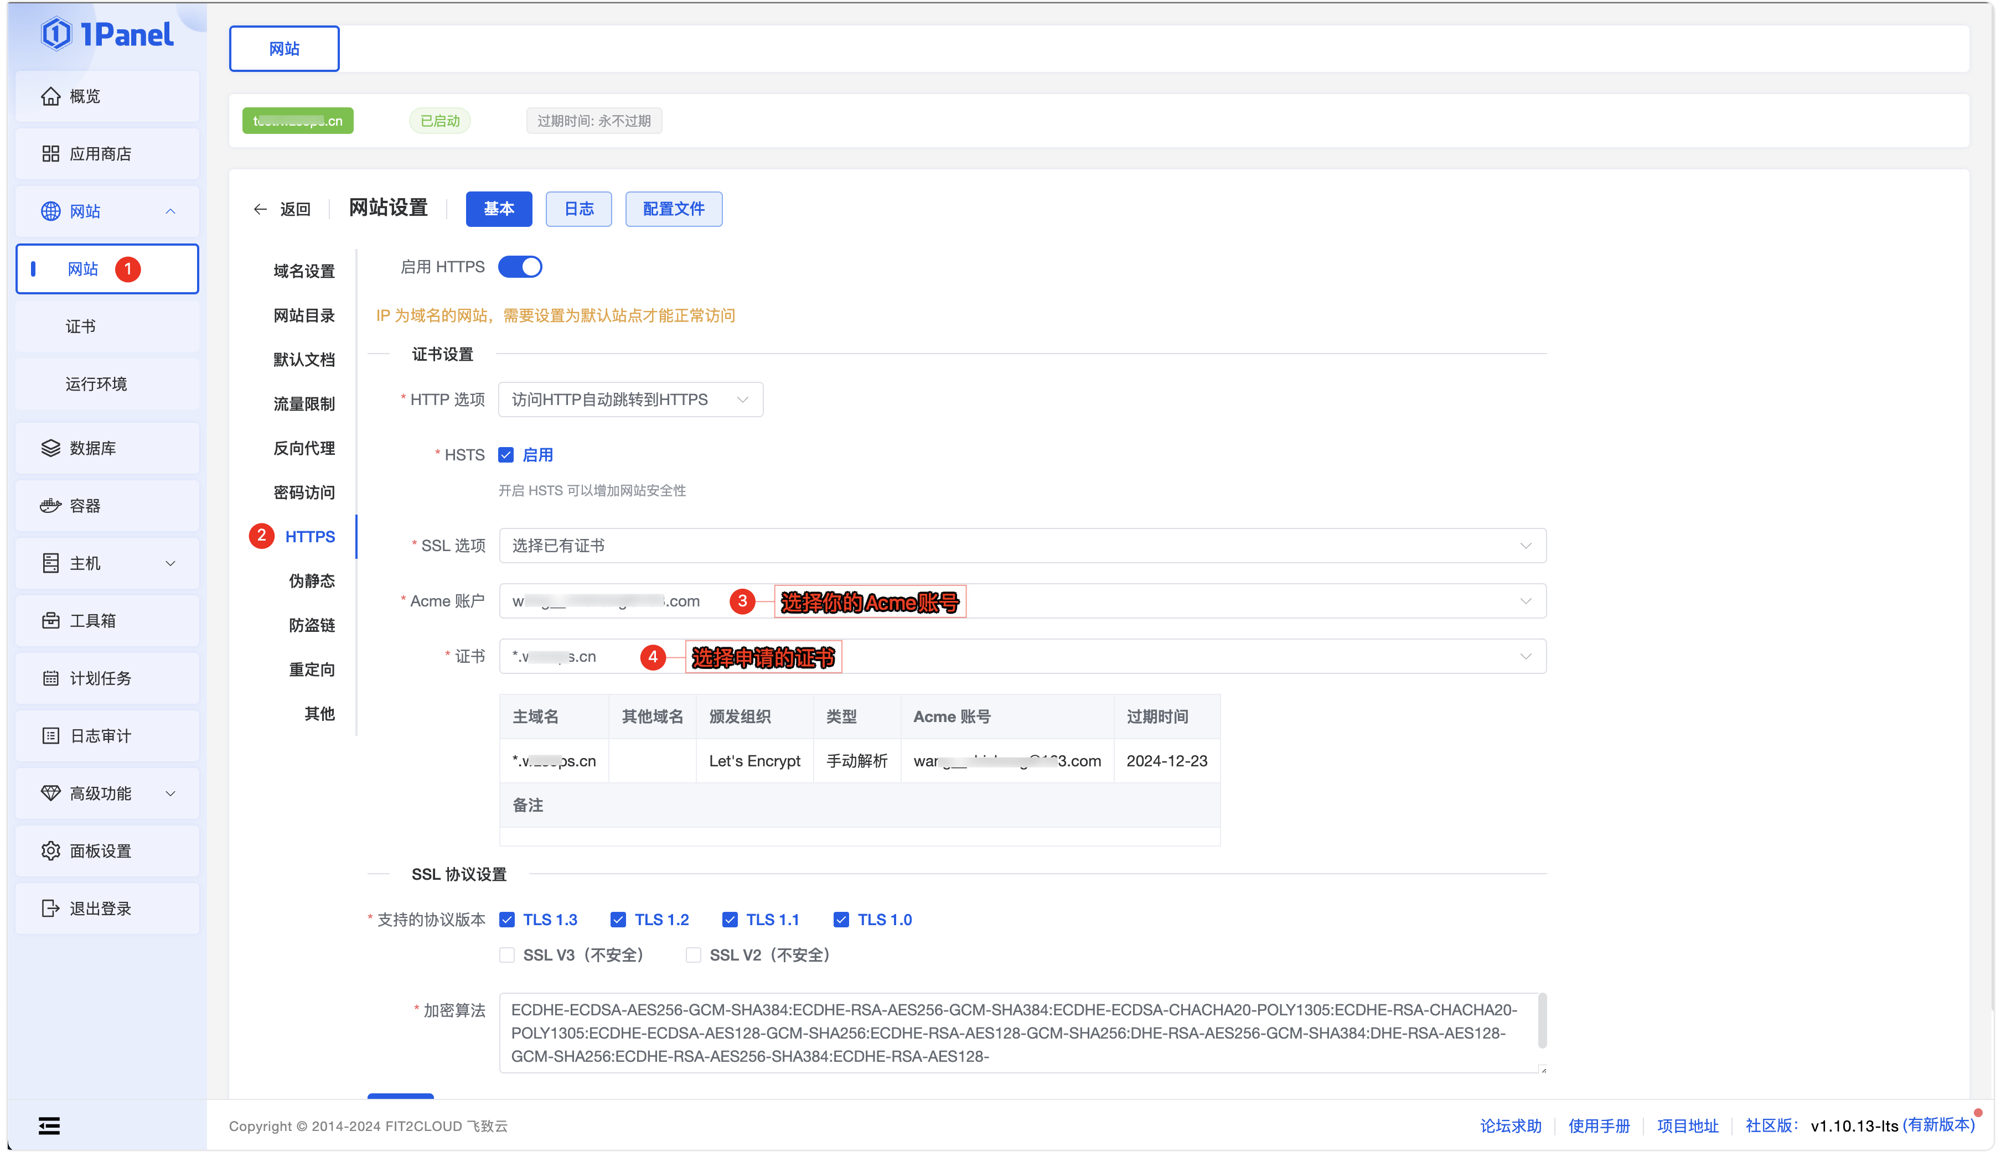Select 反向代理 in settings menu
The image size is (1996, 1152).
pyautogui.click(x=304, y=448)
